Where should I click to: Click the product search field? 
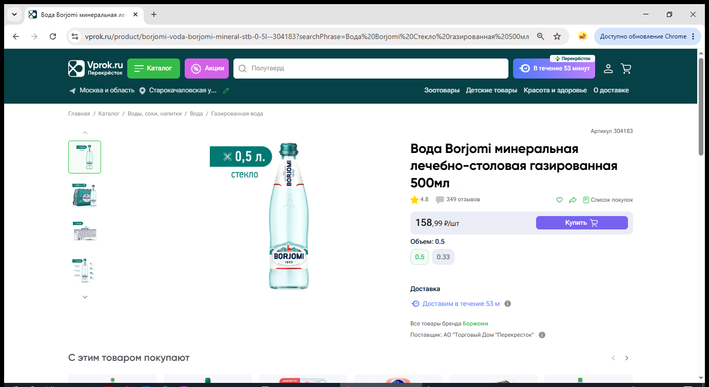click(371, 68)
